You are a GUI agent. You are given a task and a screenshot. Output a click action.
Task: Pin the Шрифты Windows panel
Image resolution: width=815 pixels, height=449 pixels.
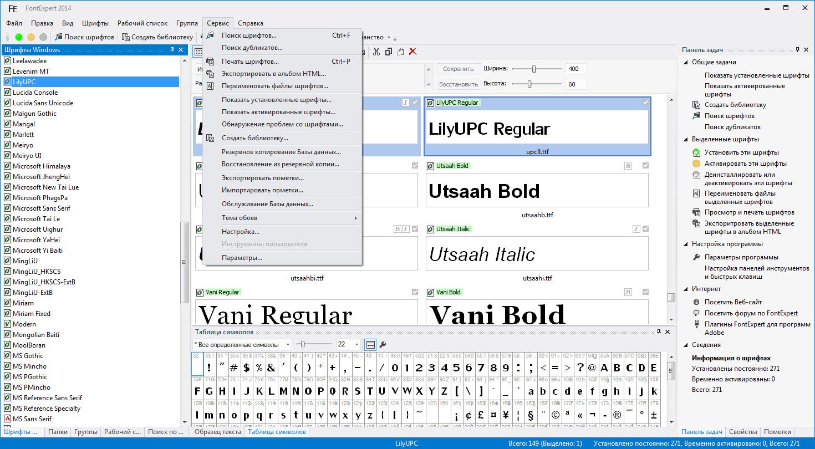pos(172,50)
